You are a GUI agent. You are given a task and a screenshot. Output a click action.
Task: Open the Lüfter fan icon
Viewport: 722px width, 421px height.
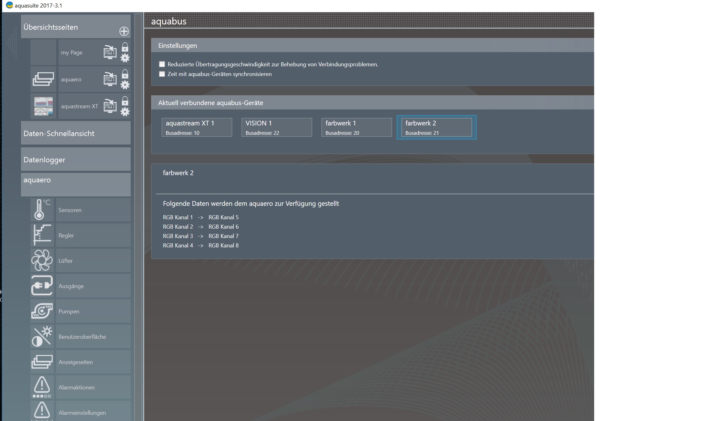click(42, 261)
